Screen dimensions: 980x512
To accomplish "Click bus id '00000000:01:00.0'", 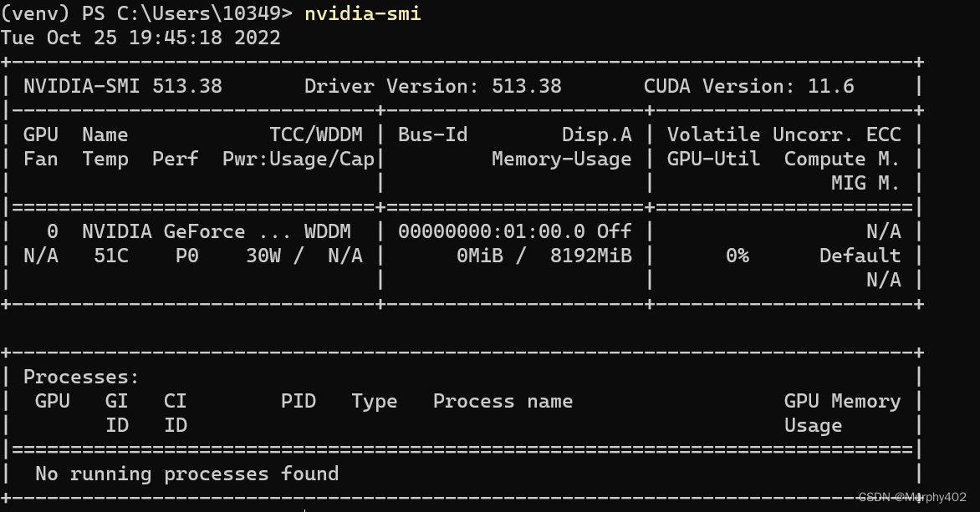I will tap(491, 231).
